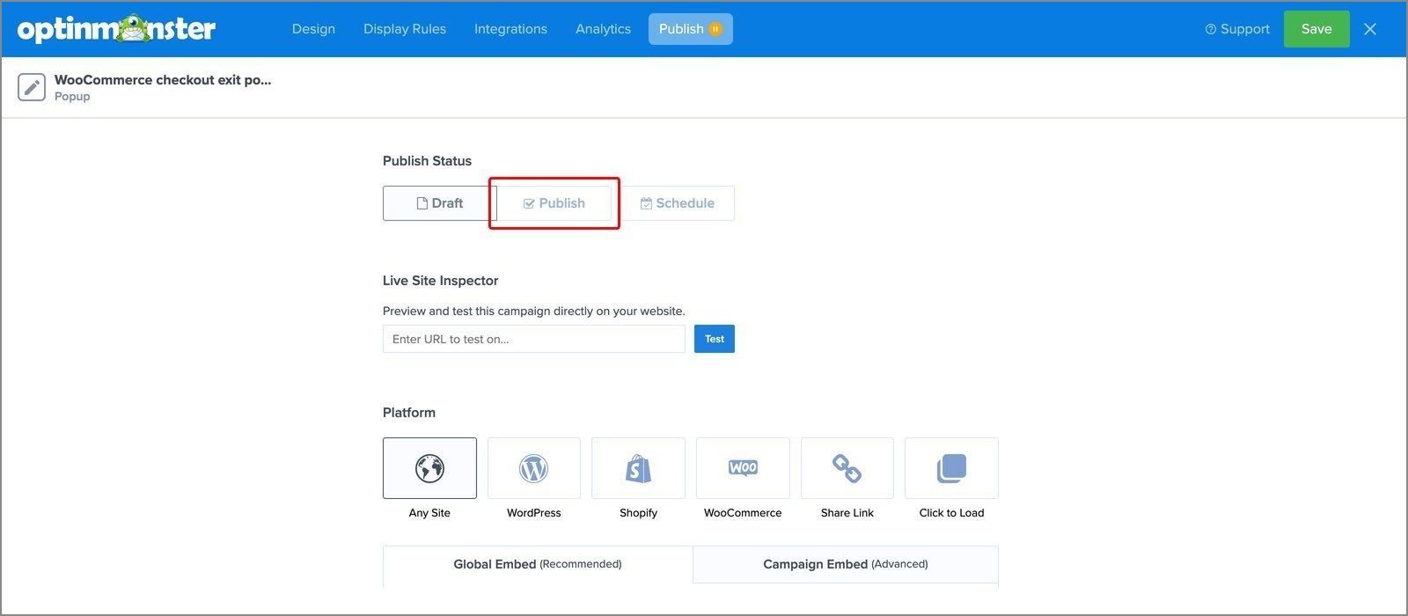Click the Preview and test this campaign description
The height and width of the screenshot is (616, 1408).
tap(534, 311)
